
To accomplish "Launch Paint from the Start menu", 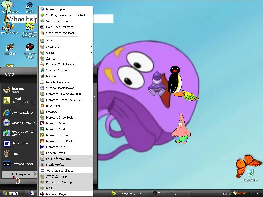I will pos(20,154).
